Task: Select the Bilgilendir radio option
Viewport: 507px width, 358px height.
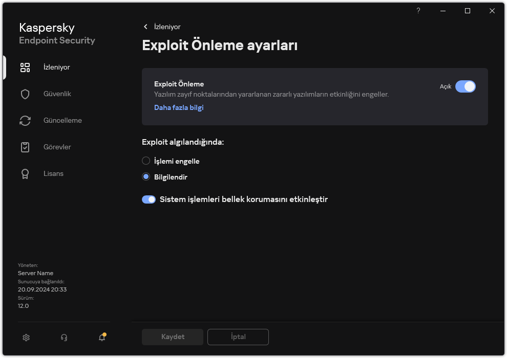Action: tap(146, 177)
